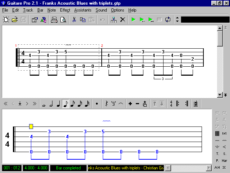Click the AH artificial harmonic button
The height and width of the screenshot is (173, 230).
pyautogui.click(x=217, y=168)
